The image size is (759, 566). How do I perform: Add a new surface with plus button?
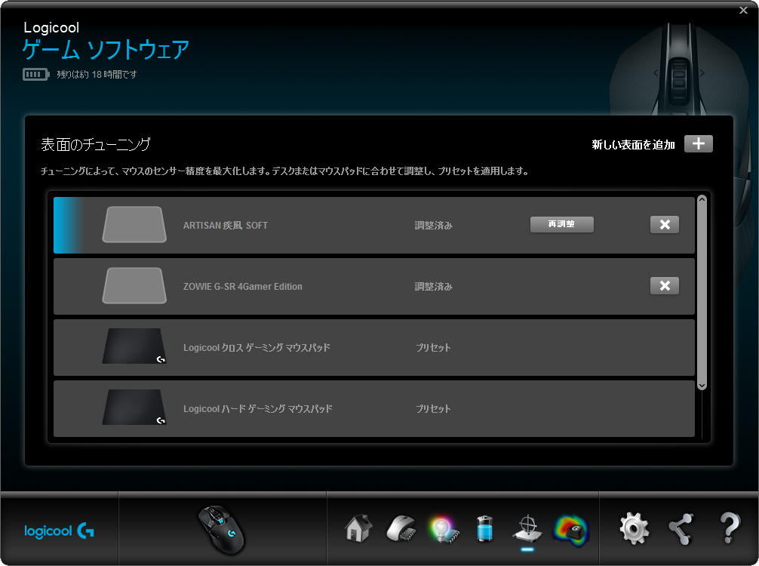698,144
